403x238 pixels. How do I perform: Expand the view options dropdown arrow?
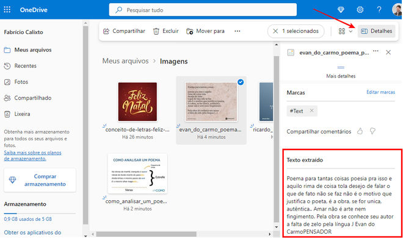point(350,31)
